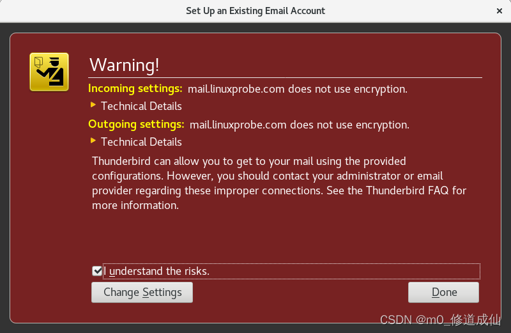Screen dimensions: 511x333
Task: Click the Warning! heading
Action: coord(125,65)
